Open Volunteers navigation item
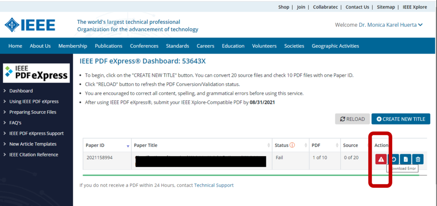The width and height of the screenshot is (437, 206). (265, 46)
